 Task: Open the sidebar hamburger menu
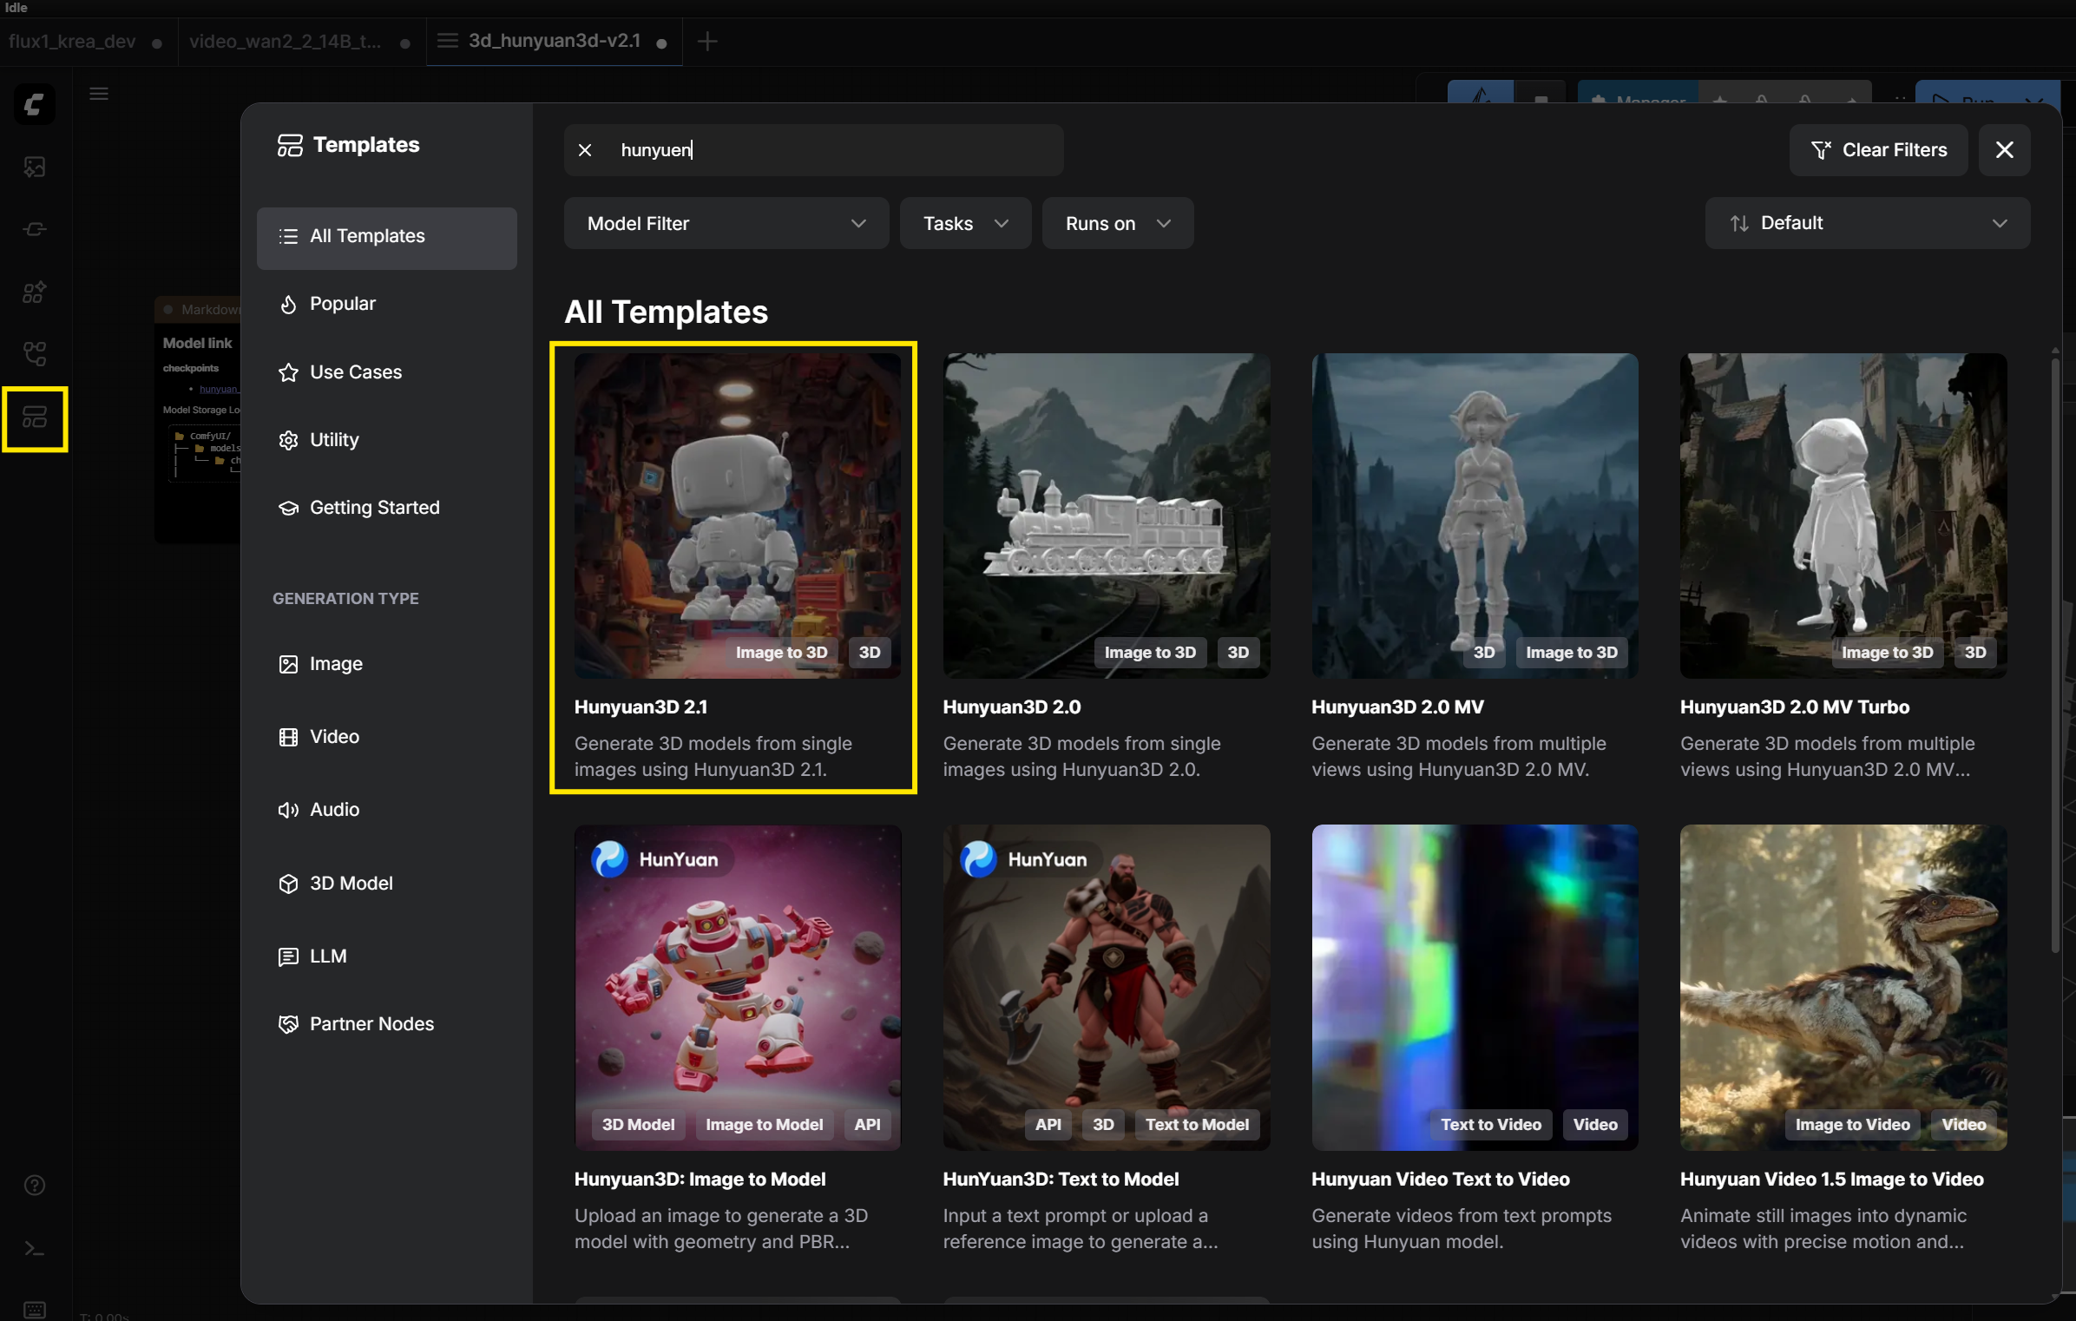(99, 94)
